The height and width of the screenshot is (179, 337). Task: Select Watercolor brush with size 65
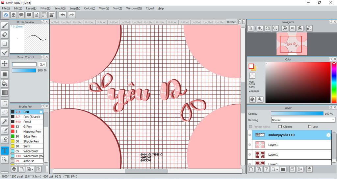pos(27,151)
